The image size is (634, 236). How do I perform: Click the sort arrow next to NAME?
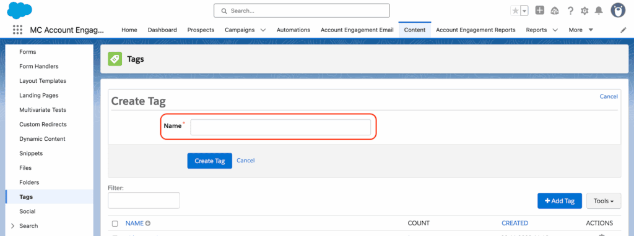click(x=148, y=223)
